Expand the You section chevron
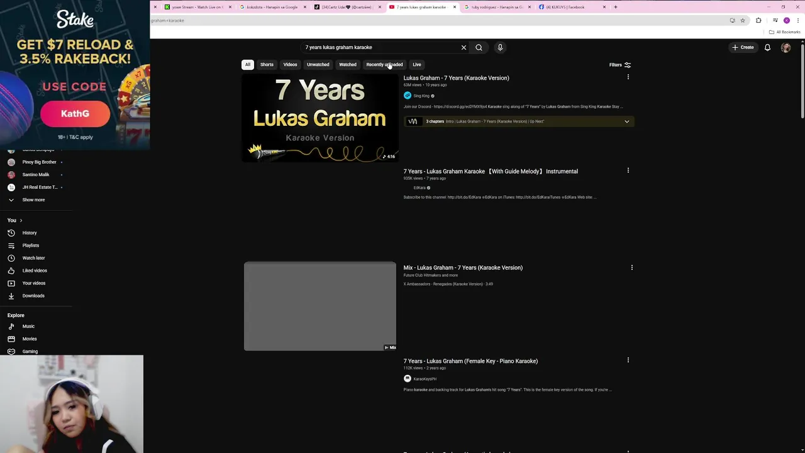Viewport: 805px width, 453px height. (x=21, y=220)
